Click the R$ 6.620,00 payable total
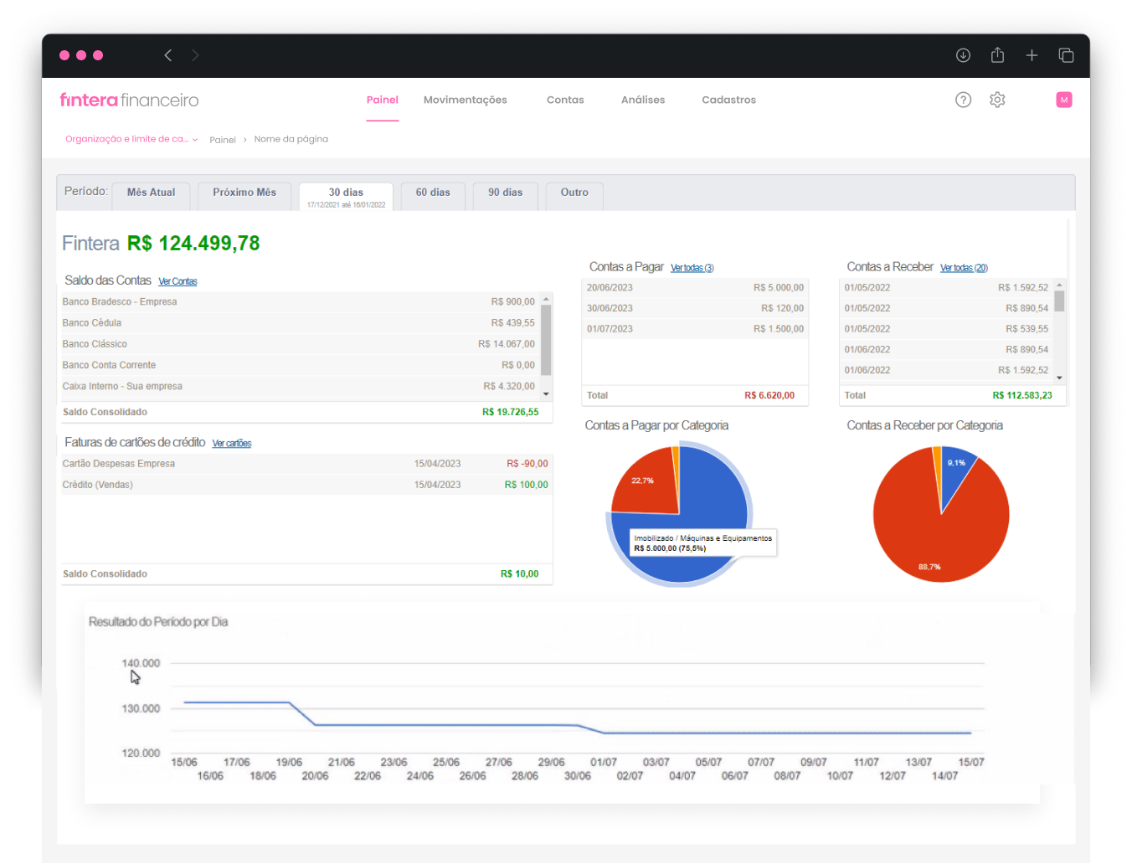Viewport: 1132px width, 864px height. (x=769, y=395)
